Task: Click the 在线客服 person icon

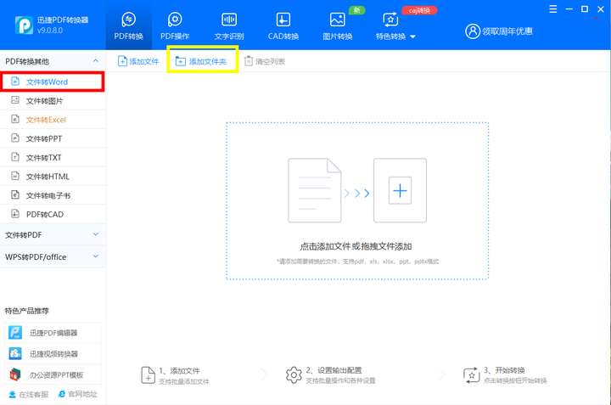Action: click(12, 395)
